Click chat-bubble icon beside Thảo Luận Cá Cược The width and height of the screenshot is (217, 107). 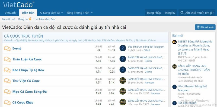tap(7, 59)
